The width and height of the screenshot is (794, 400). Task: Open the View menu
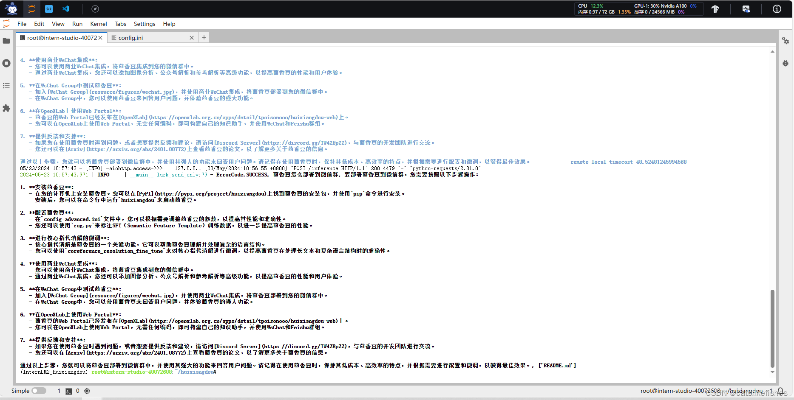[58, 24]
